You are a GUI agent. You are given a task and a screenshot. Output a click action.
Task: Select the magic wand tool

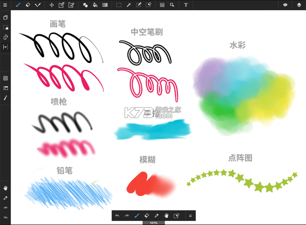129,5
